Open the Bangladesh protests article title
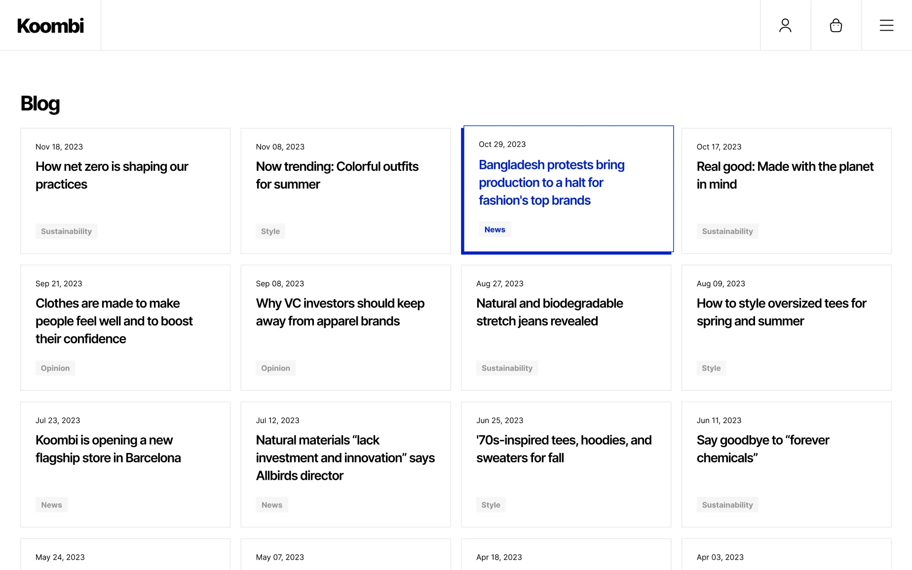 point(551,183)
